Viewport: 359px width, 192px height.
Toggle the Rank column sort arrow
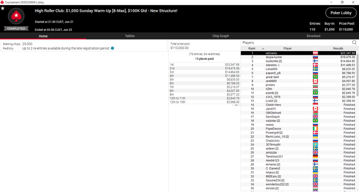263,49
